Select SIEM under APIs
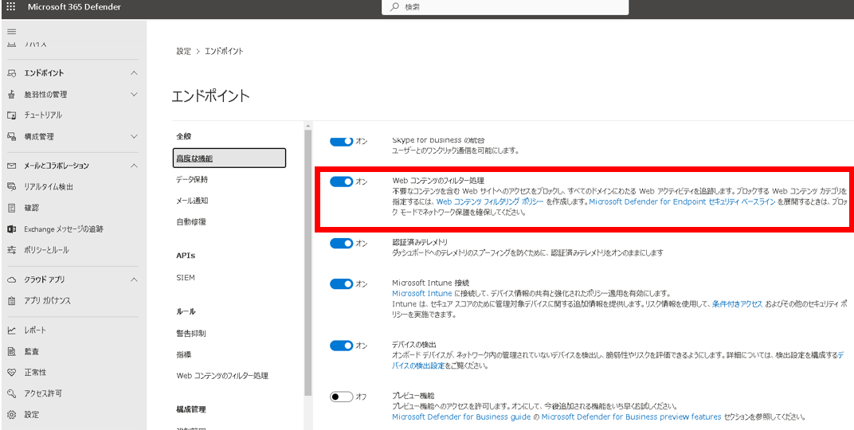The height and width of the screenshot is (430, 854). (x=185, y=278)
